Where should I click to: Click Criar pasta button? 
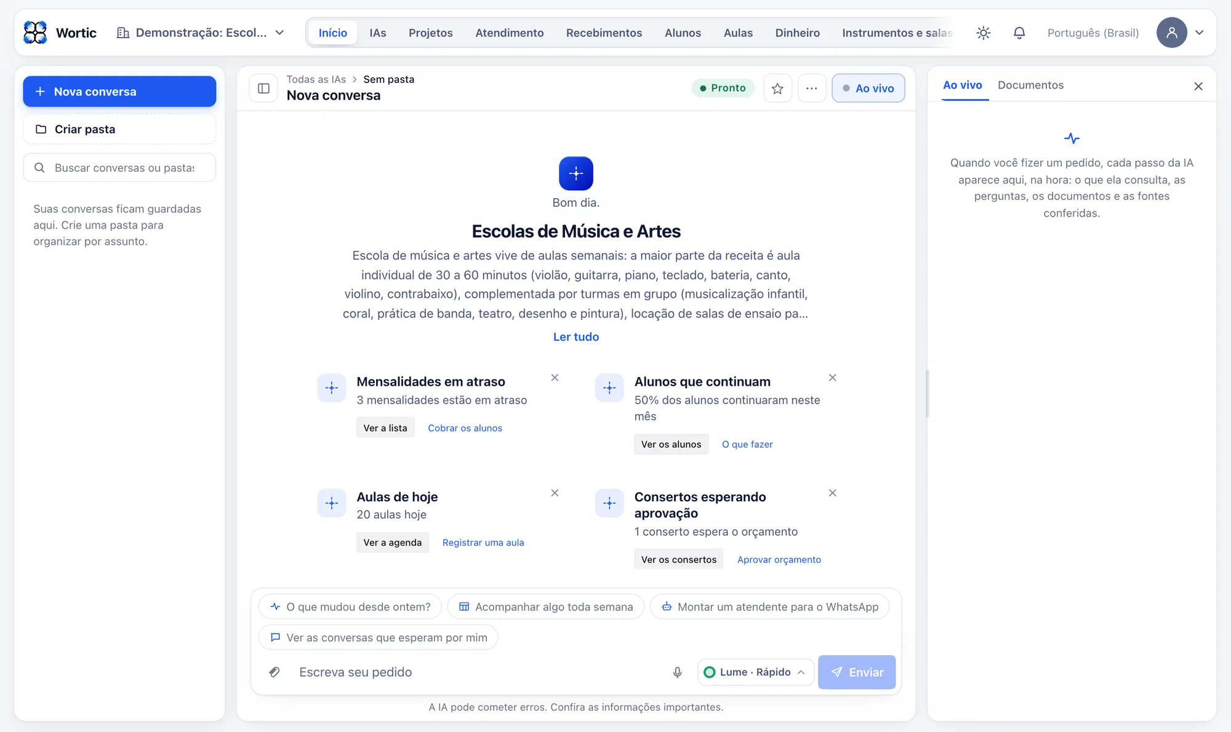[x=119, y=129]
